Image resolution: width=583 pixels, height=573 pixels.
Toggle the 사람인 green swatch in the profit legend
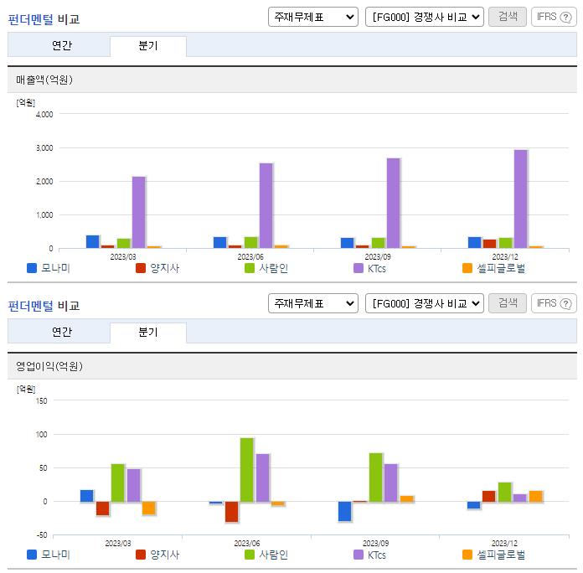point(250,555)
